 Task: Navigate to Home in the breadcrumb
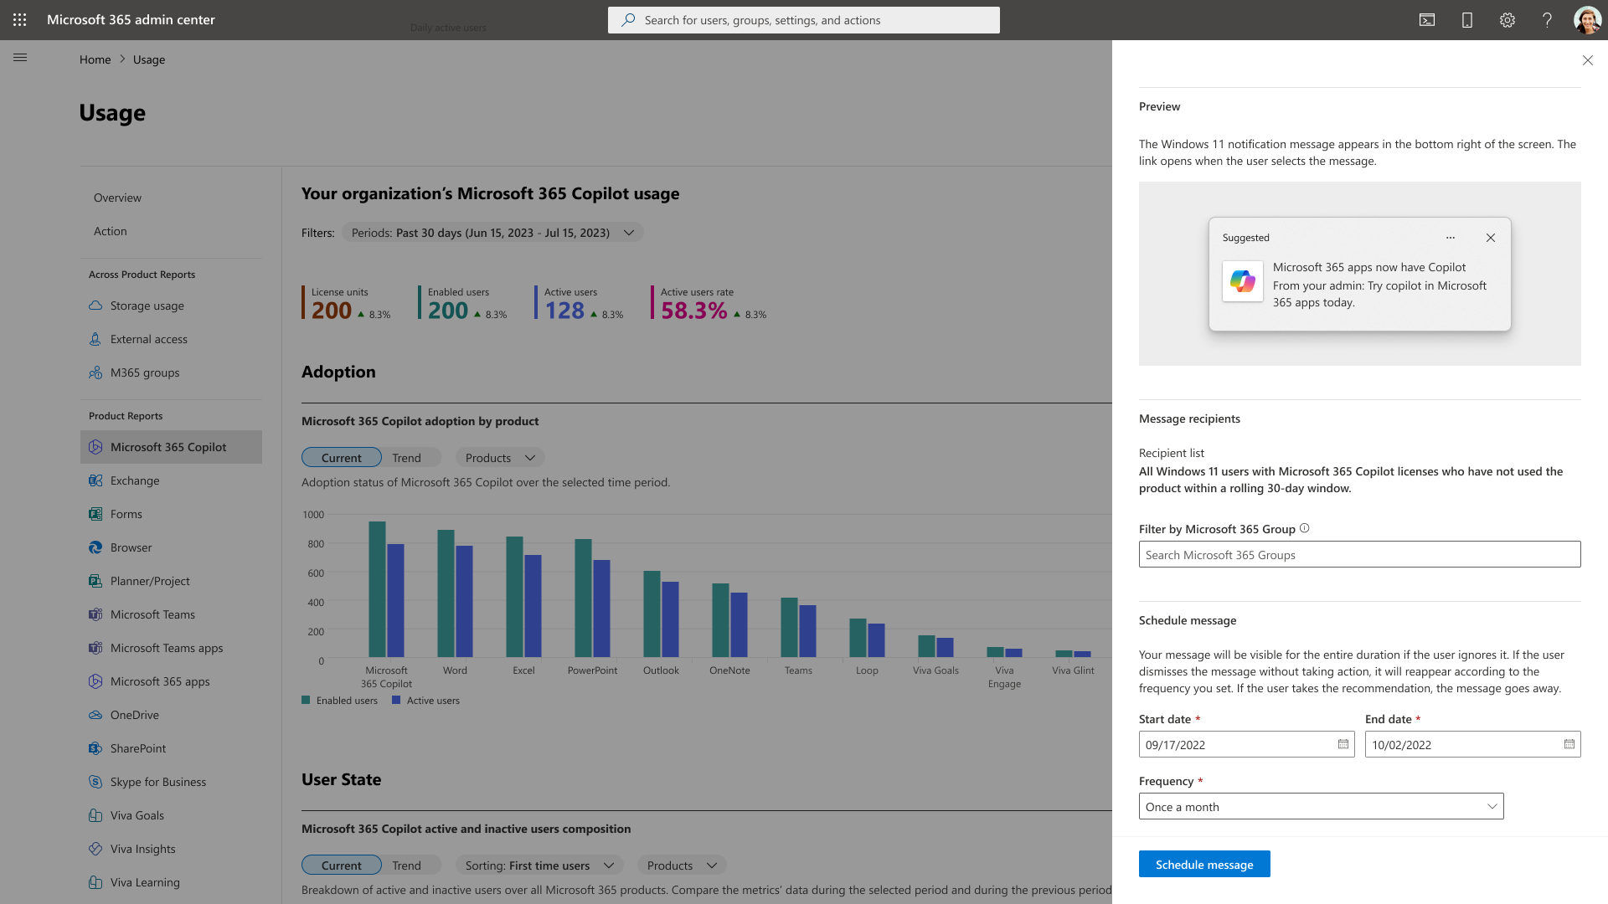pos(95,59)
